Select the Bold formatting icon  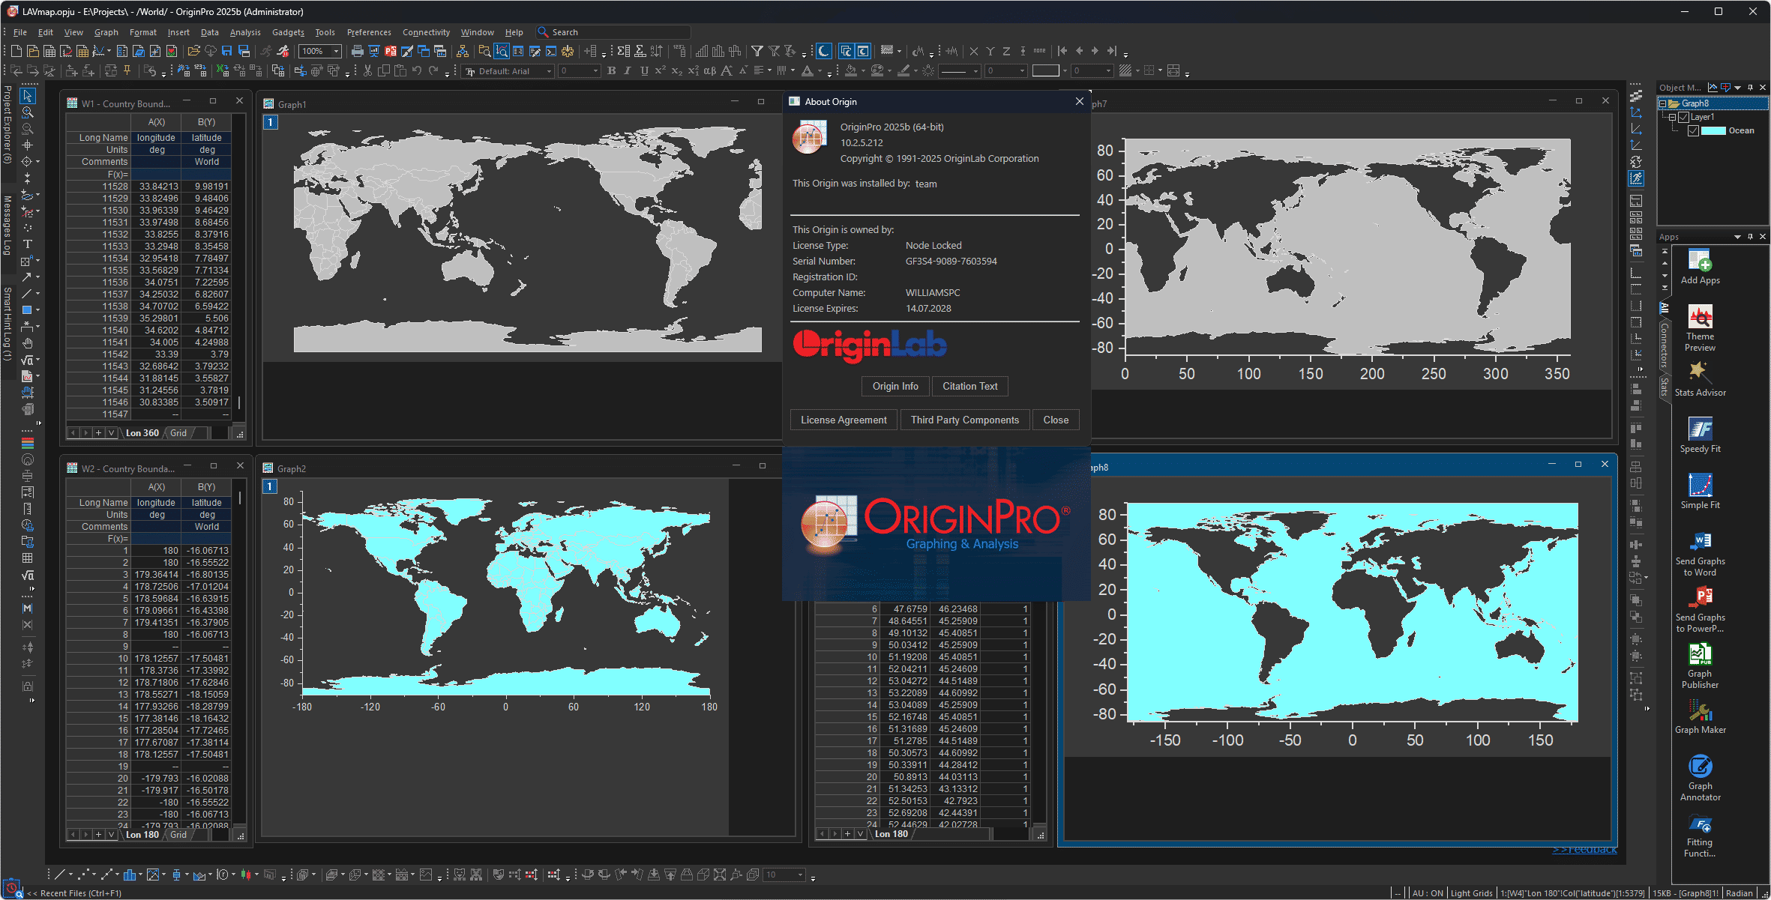coord(611,70)
